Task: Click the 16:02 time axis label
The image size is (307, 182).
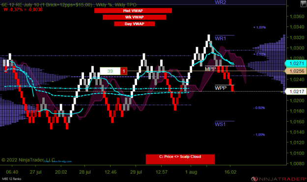Action: 230,172
